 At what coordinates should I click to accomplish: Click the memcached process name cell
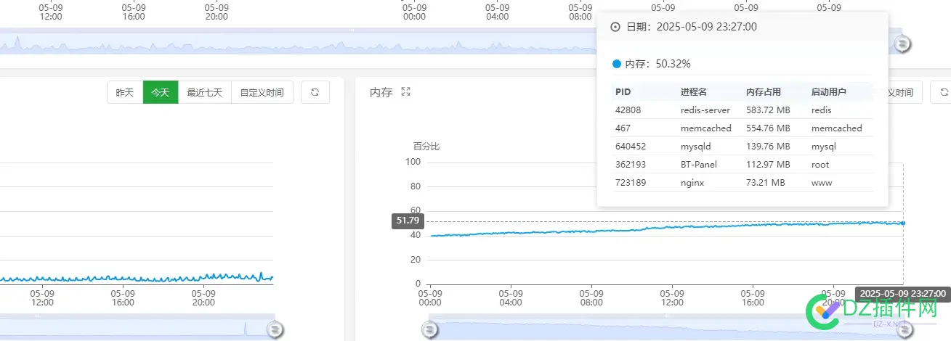point(705,128)
